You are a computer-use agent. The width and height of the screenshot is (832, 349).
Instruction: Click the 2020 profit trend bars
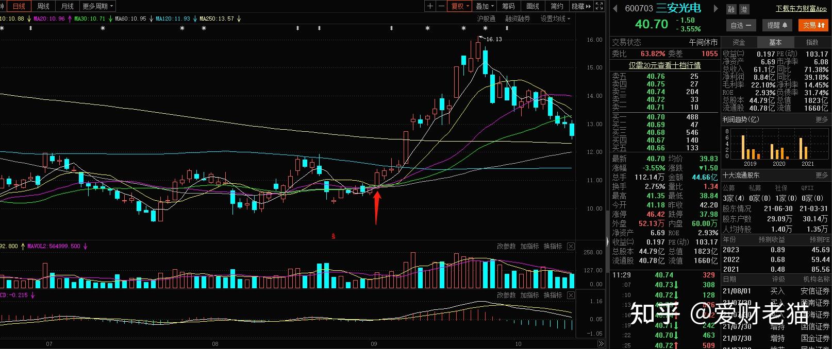[x=778, y=151]
